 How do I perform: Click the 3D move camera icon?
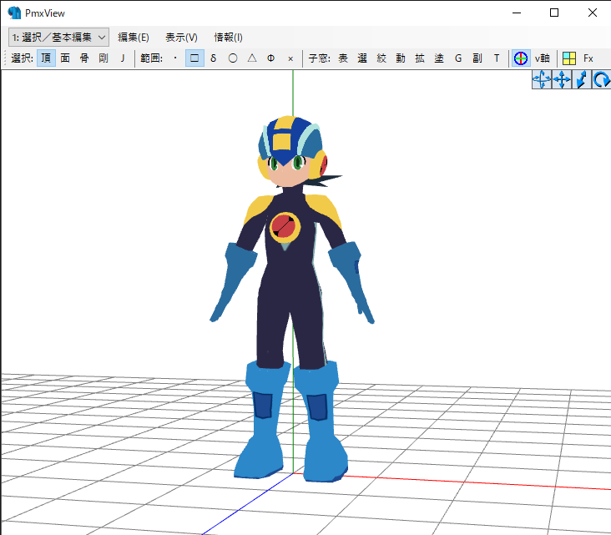point(542,79)
